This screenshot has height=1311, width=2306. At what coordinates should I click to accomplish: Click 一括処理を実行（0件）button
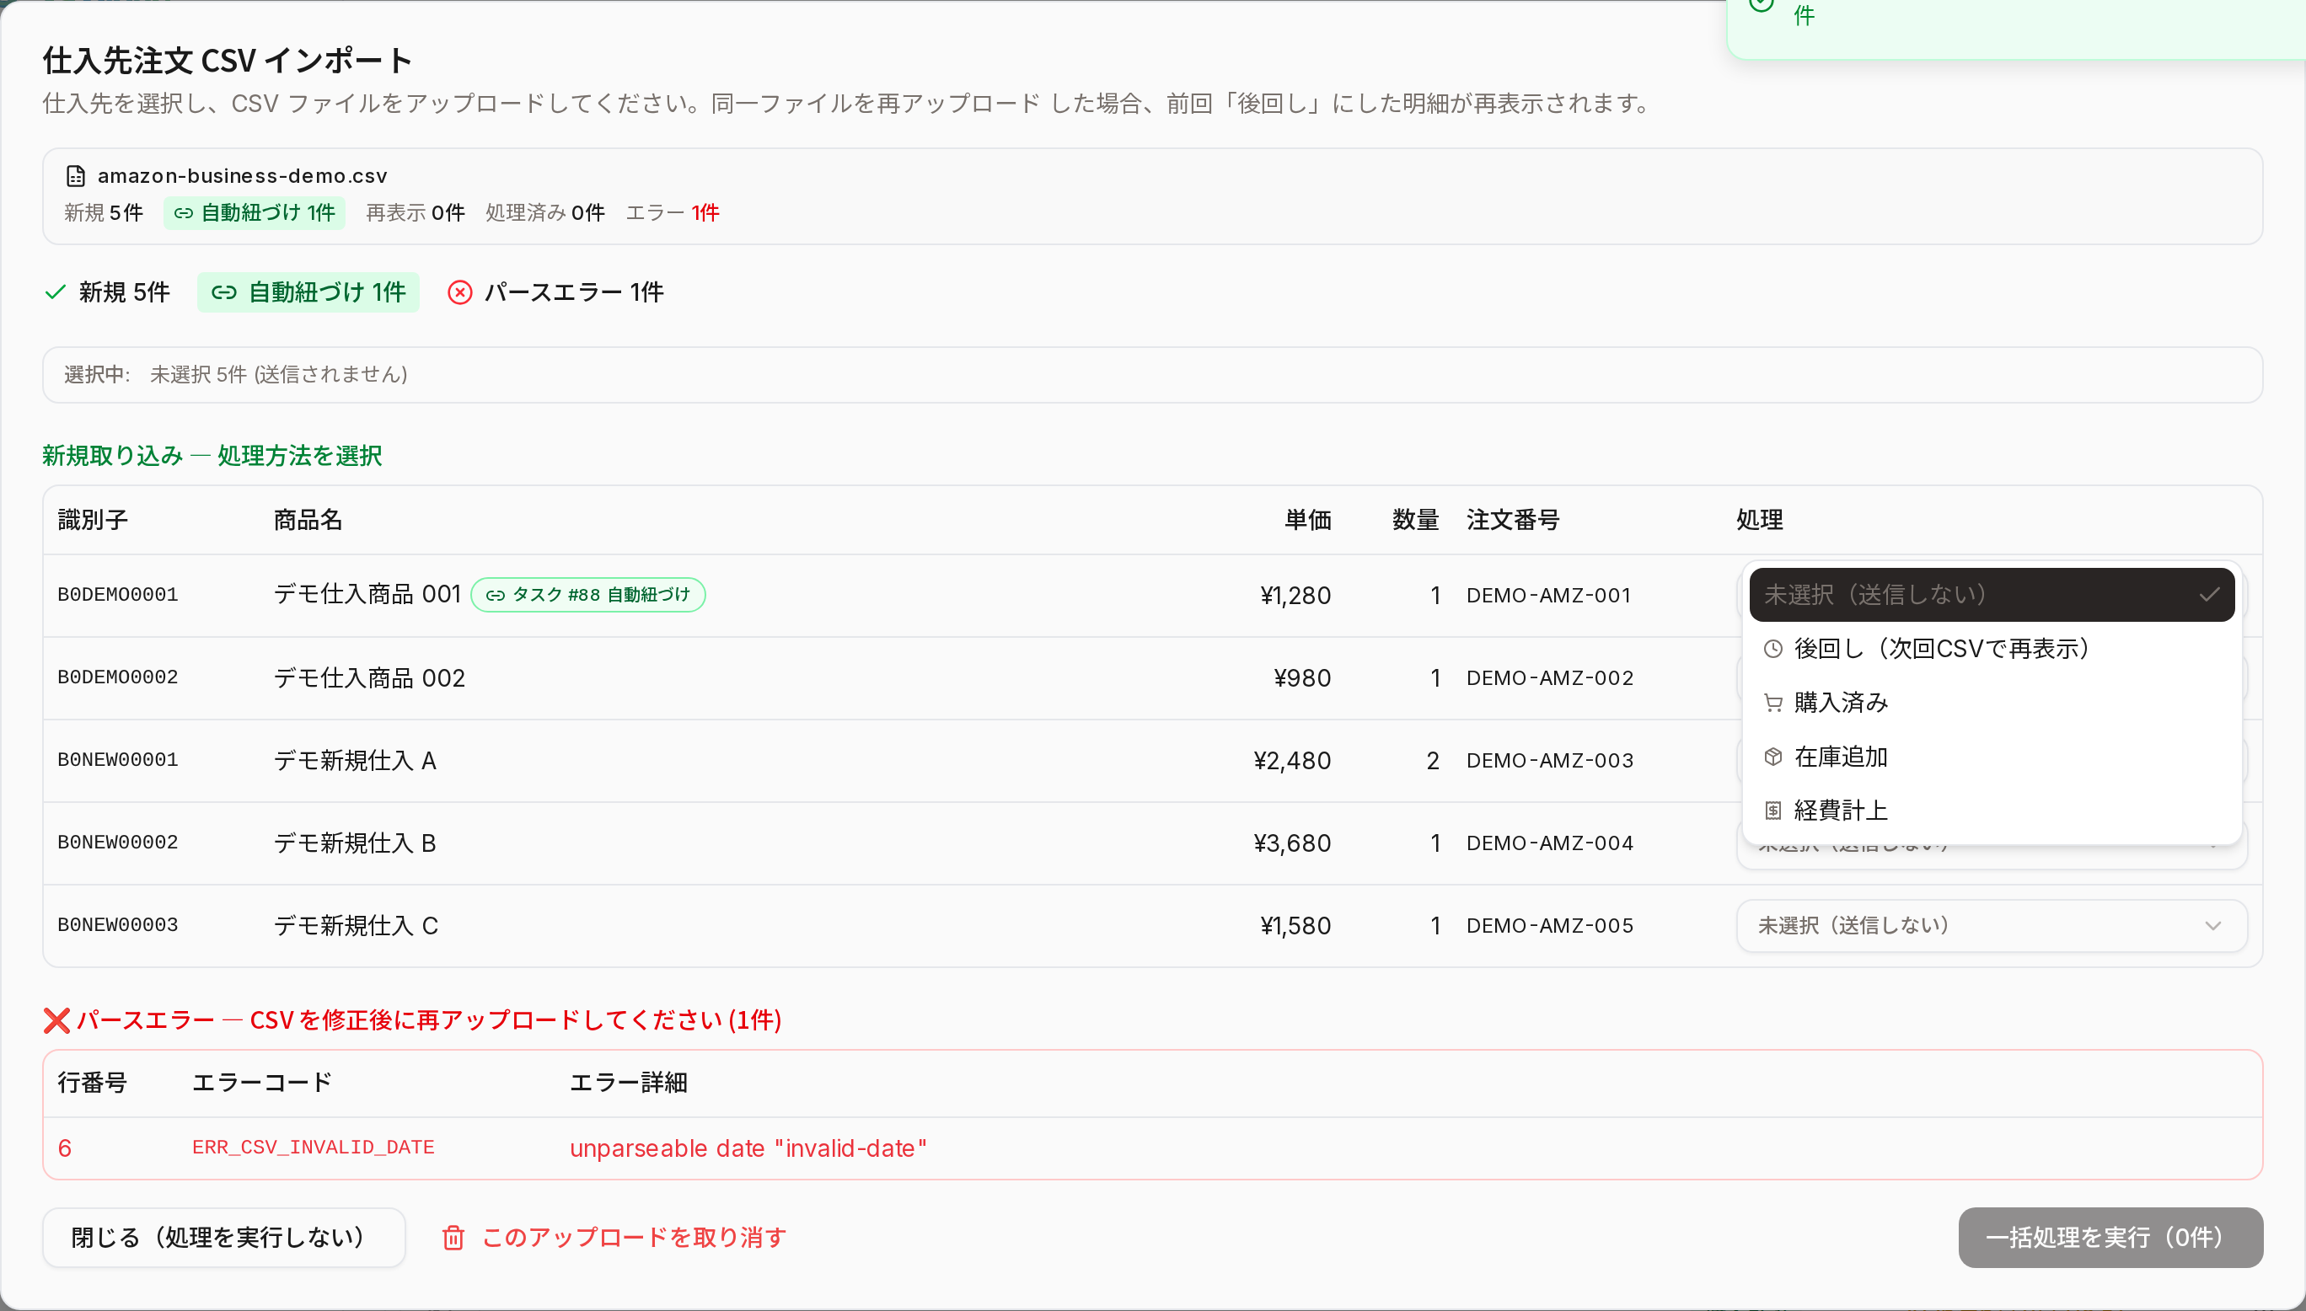2110,1238
